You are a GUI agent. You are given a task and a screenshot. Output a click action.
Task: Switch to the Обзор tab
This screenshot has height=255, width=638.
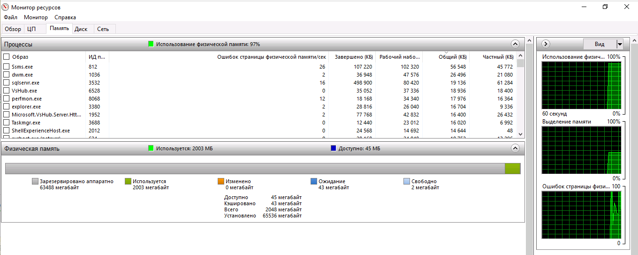tap(13, 29)
